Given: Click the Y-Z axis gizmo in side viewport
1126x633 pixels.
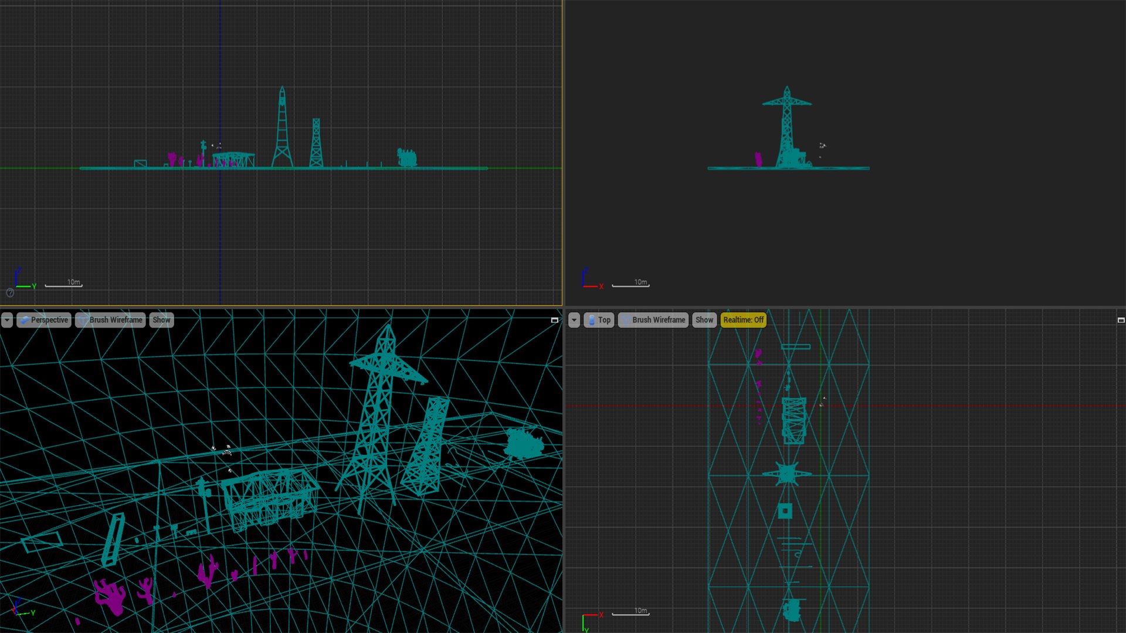Looking at the screenshot, I should coord(23,280).
